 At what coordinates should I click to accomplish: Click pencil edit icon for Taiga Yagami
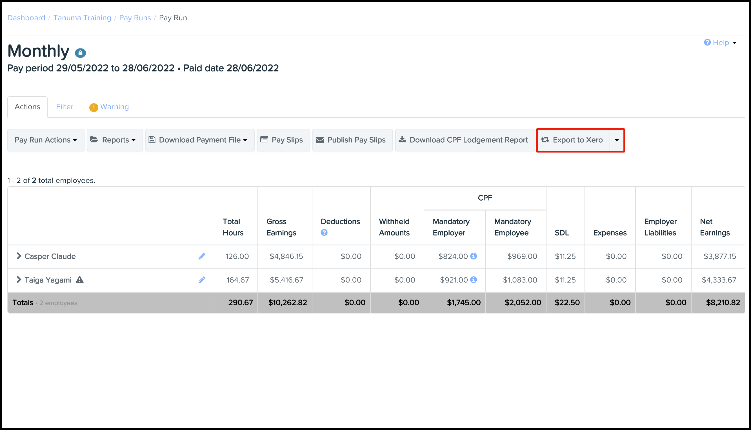point(202,280)
